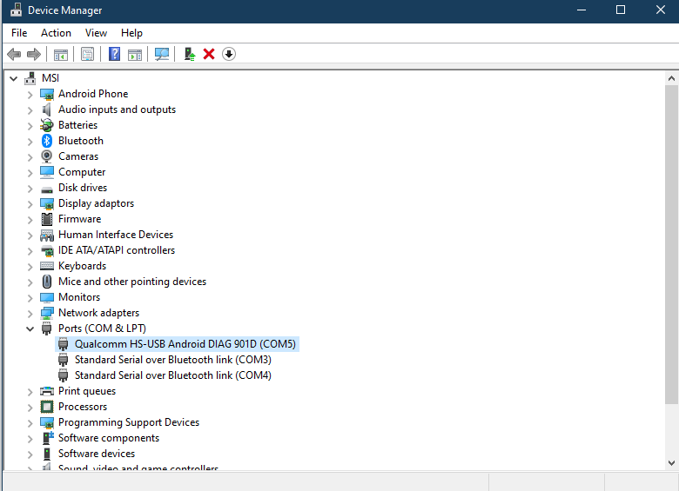
Task: Collapse the MSI root node
Action: click(14, 78)
